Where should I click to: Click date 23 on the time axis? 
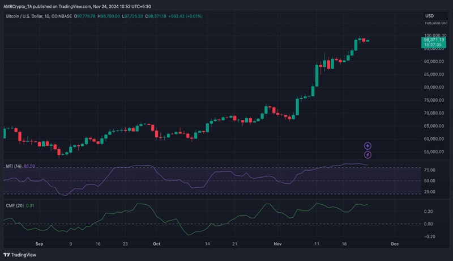pyautogui.click(x=125, y=244)
